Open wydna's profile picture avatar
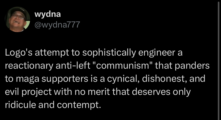 tap(17, 19)
